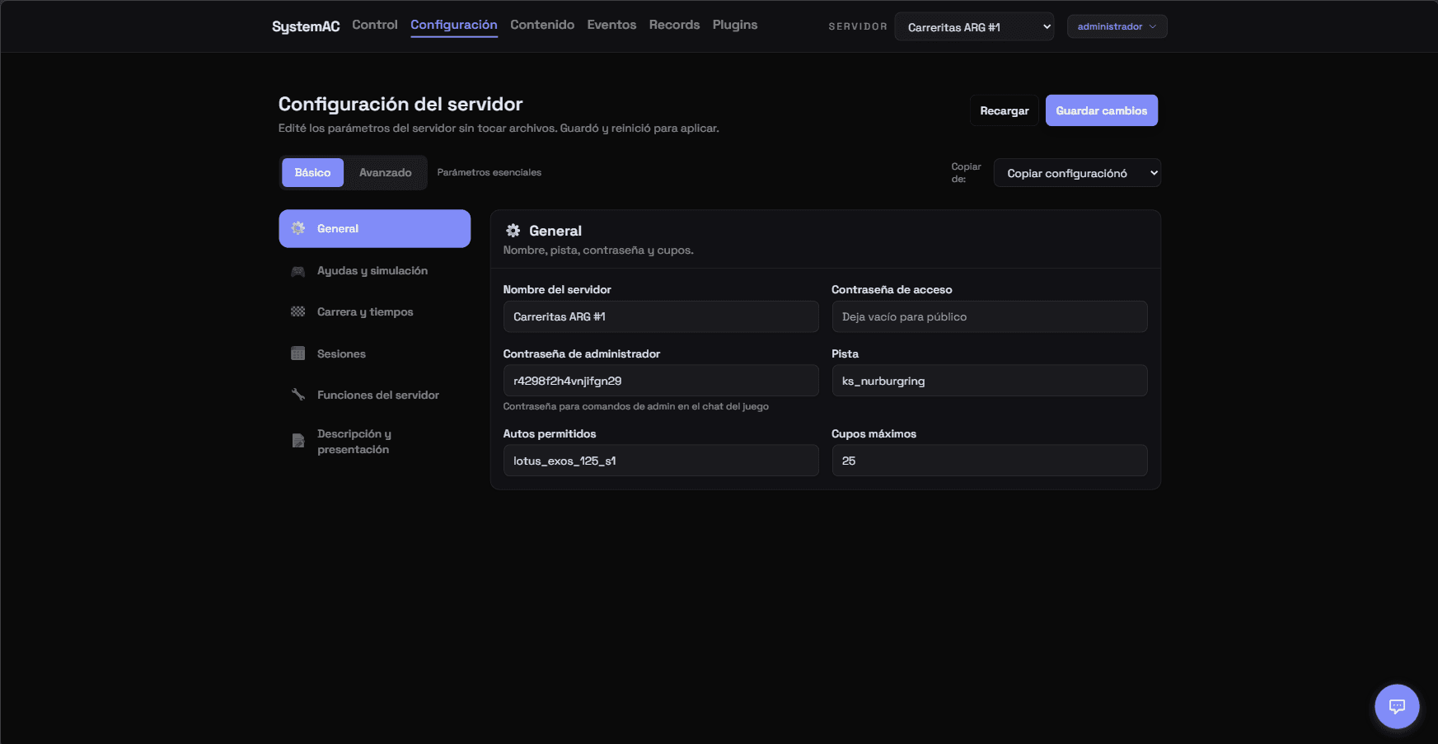Viewport: 1438px width, 744px height.
Task: Focus the Autos permitidos field
Action: coord(661,461)
